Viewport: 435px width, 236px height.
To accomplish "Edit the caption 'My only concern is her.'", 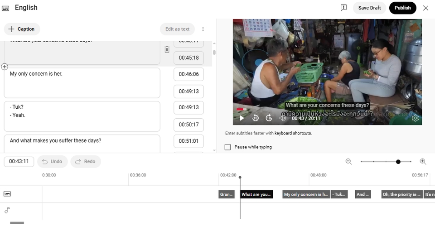I will coord(82,83).
